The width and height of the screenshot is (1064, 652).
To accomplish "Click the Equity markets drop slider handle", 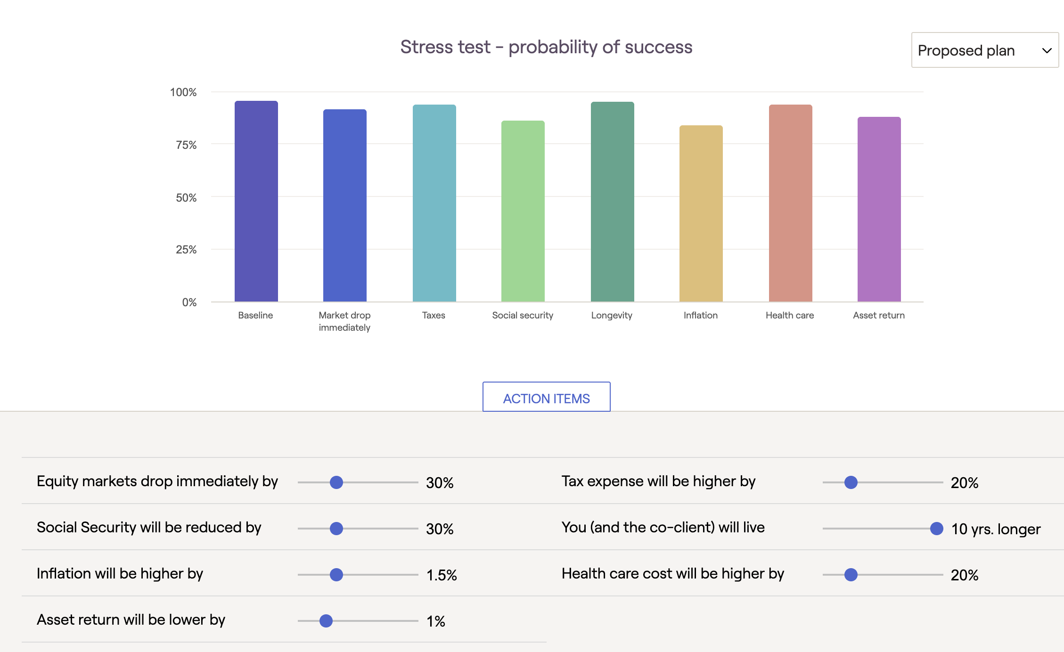I will 336,482.
